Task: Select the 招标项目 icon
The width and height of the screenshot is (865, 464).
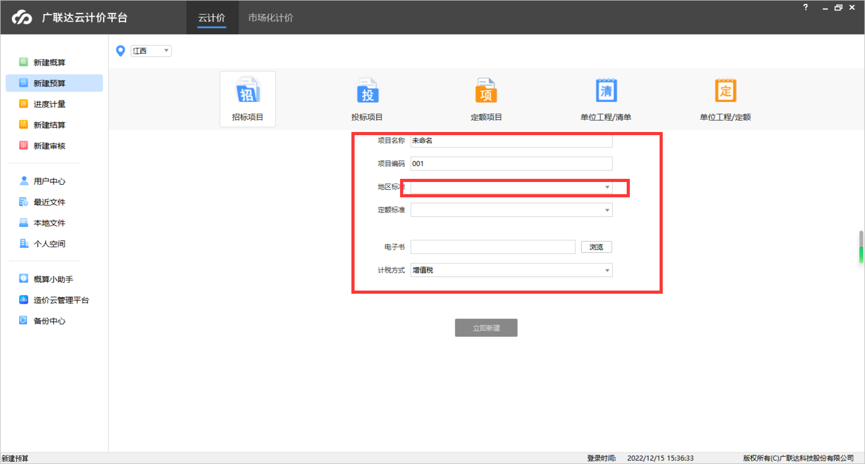Action: point(248,91)
